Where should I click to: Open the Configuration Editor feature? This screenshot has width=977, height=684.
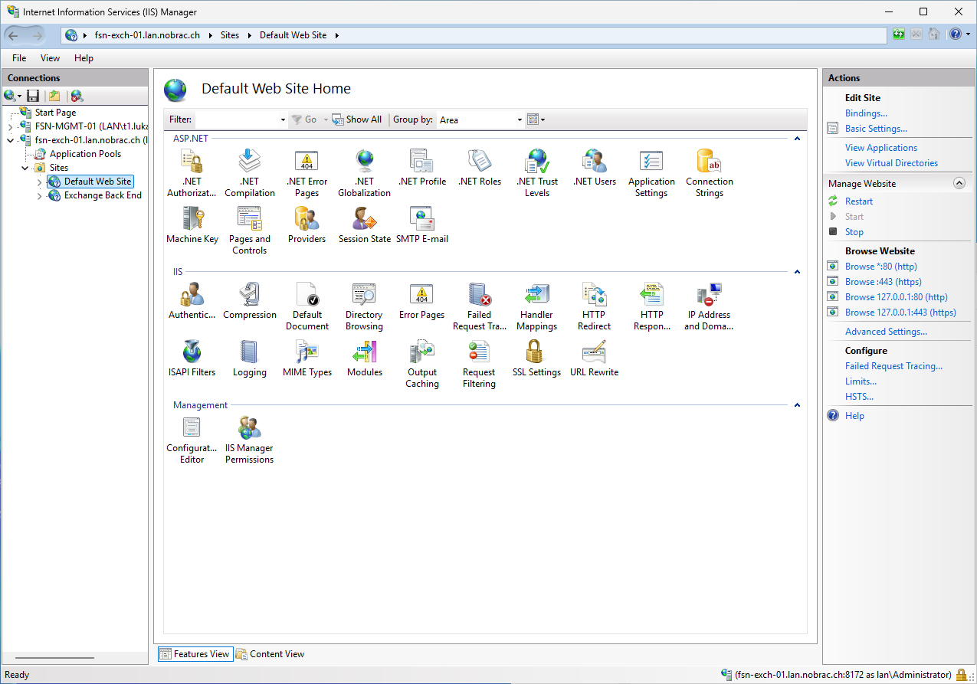coord(192,440)
